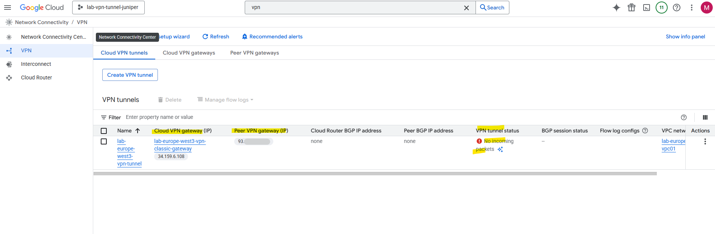Open the account avatar M
This screenshot has height=234, width=715.
pos(707,8)
